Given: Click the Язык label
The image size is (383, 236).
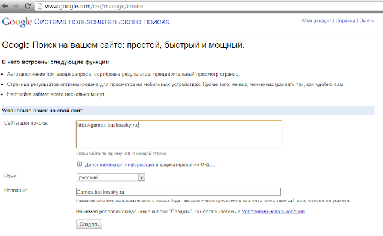Looking at the screenshot, I should 11,176.
